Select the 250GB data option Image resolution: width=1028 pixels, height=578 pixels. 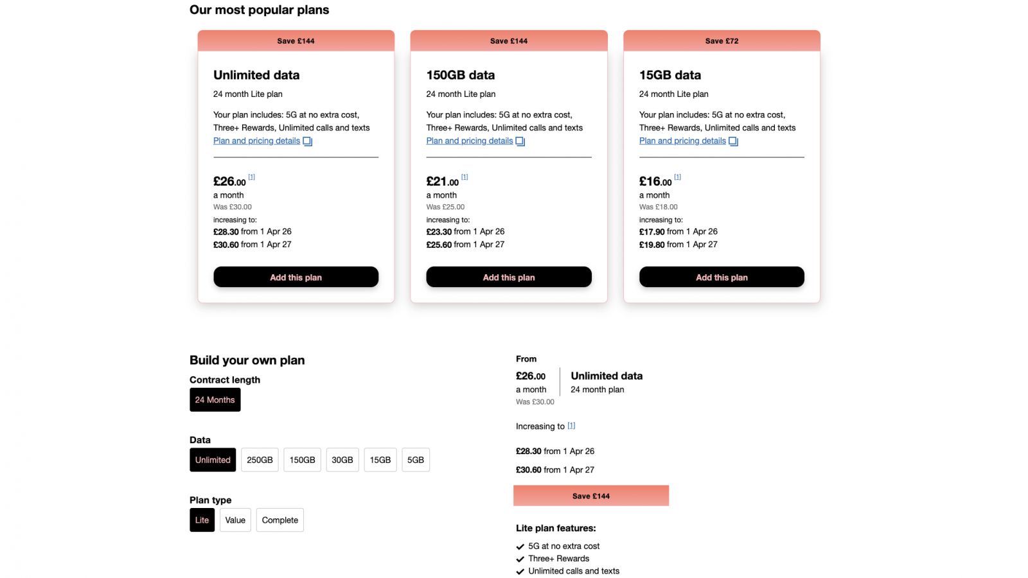pos(260,460)
